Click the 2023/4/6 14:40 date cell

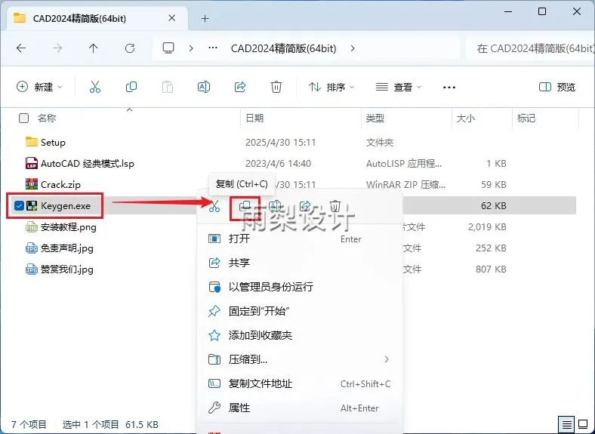278,164
